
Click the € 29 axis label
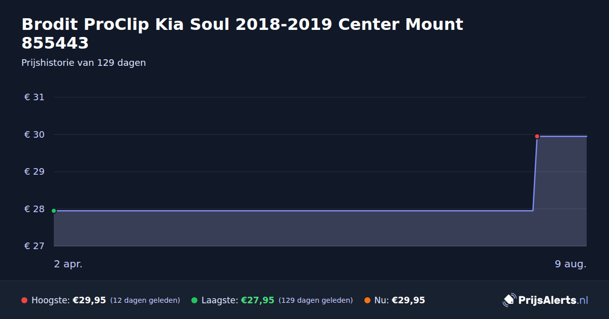click(x=34, y=172)
